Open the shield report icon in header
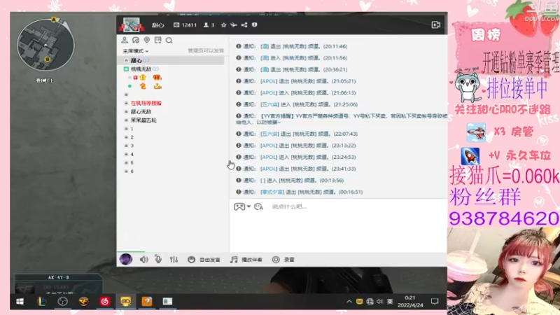 [x=254, y=25]
